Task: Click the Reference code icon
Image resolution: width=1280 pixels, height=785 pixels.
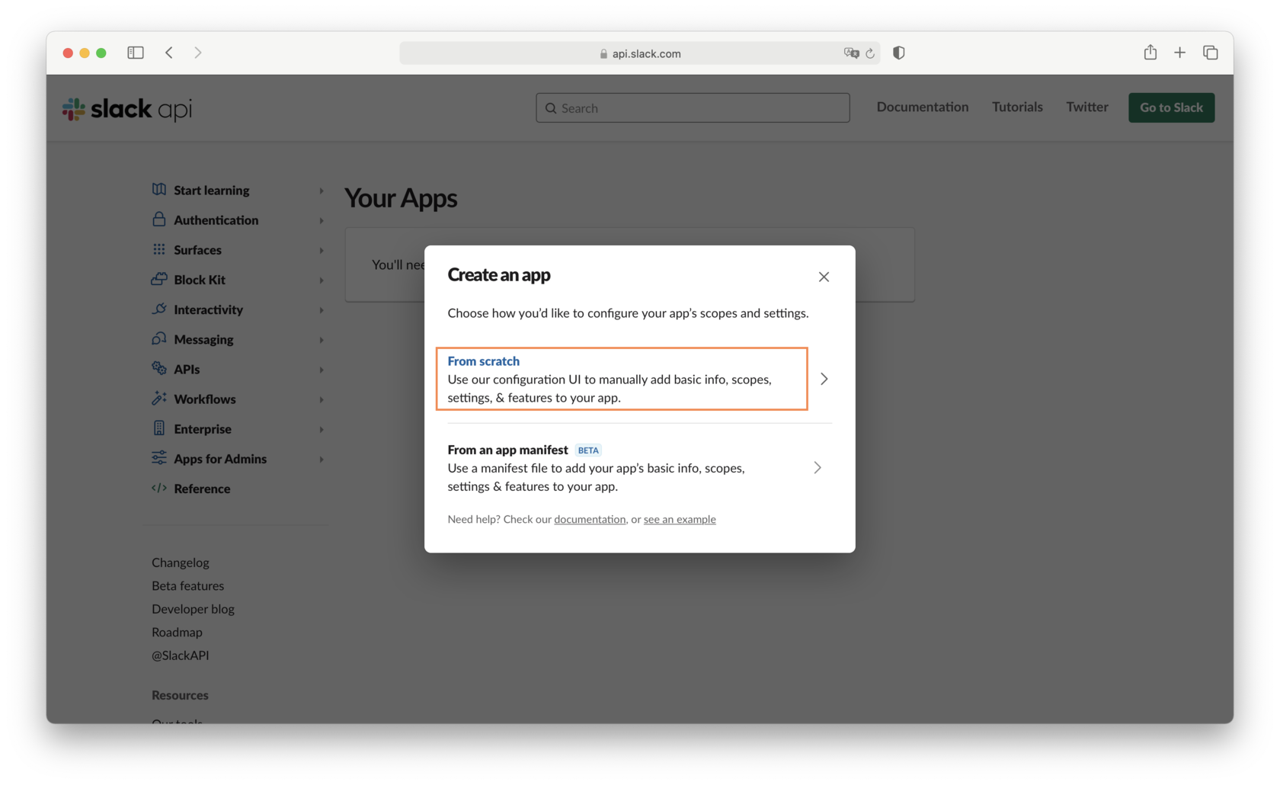Action: [158, 488]
